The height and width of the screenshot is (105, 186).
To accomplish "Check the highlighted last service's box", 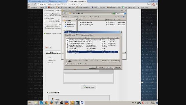I will pos(67,52).
